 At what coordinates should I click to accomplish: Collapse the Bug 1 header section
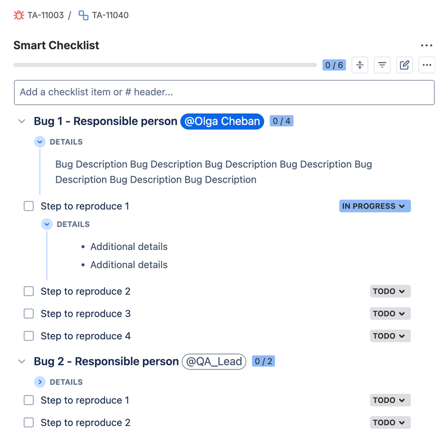[x=22, y=121]
